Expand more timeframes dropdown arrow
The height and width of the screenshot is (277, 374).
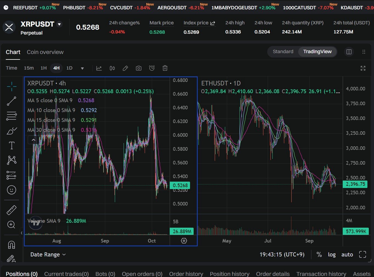(82, 68)
